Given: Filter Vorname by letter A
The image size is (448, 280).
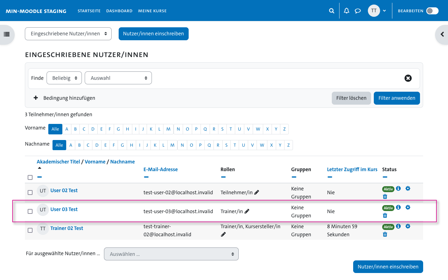Looking at the screenshot, I should click(66, 129).
